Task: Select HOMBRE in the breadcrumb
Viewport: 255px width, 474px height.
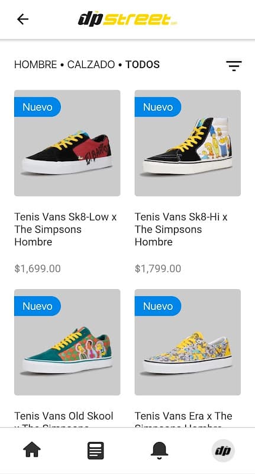Action: tap(35, 65)
